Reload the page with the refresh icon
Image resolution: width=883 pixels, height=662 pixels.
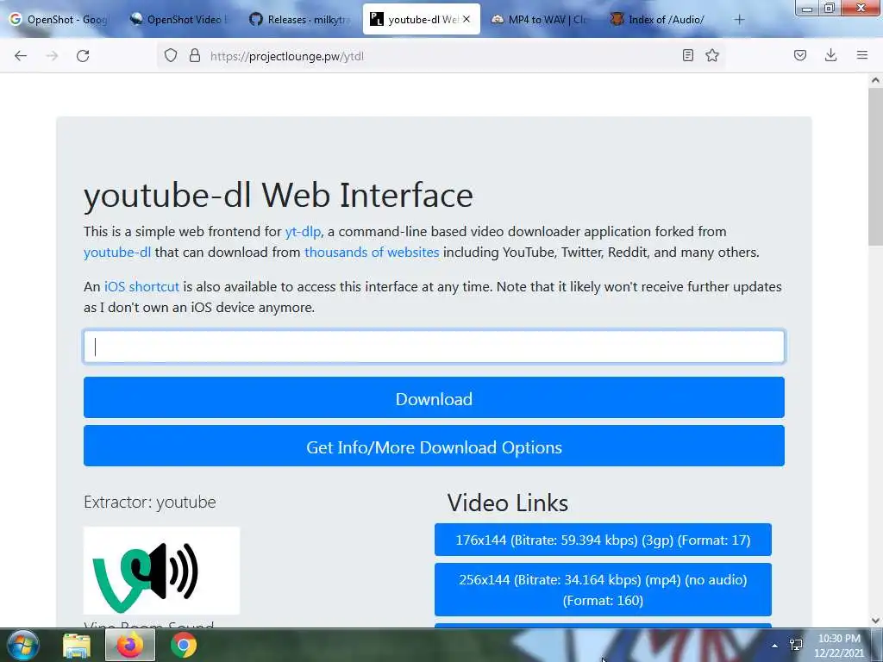pos(83,56)
